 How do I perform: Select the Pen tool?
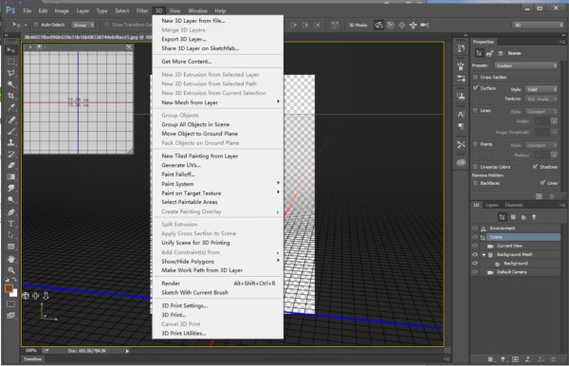pyautogui.click(x=10, y=211)
